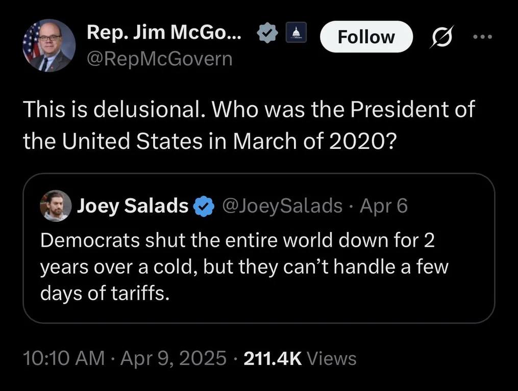Screen dimensions: 518x391
Task: Open the Rep. Jim McGo... display name
Action: [x=164, y=33]
